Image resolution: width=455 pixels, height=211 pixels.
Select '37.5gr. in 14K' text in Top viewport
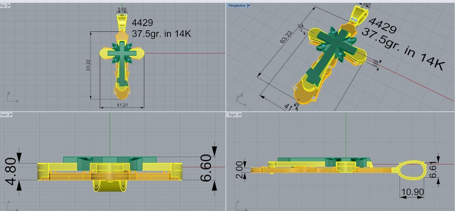(x=161, y=34)
